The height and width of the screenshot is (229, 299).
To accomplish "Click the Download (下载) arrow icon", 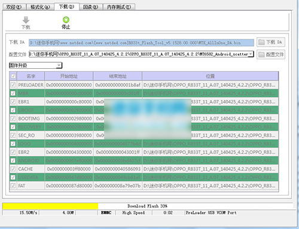I will pyautogui.click(x=26, y=20).
